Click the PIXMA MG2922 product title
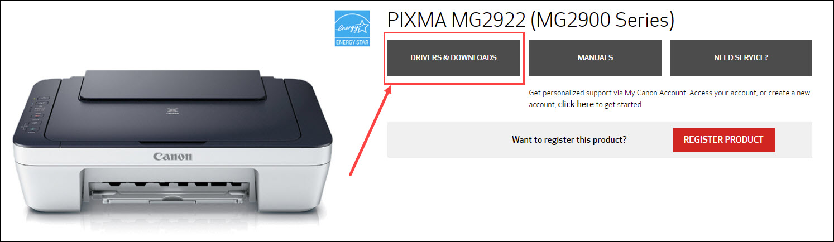The image size is (834, 242). (456, 21)
